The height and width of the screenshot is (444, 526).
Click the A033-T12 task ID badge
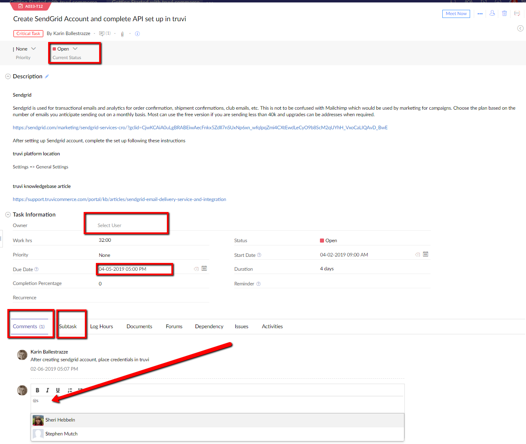(x=31, y=6)
